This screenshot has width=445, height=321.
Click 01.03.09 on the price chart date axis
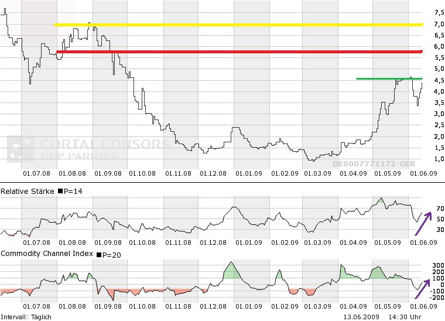(x=317, y=173)
